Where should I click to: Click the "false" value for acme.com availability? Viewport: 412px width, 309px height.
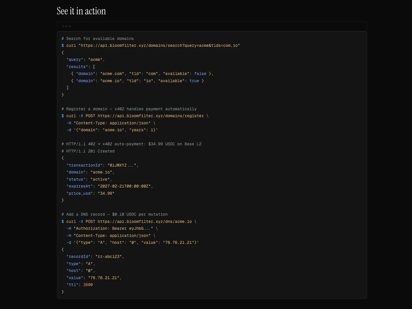[200, 74]
